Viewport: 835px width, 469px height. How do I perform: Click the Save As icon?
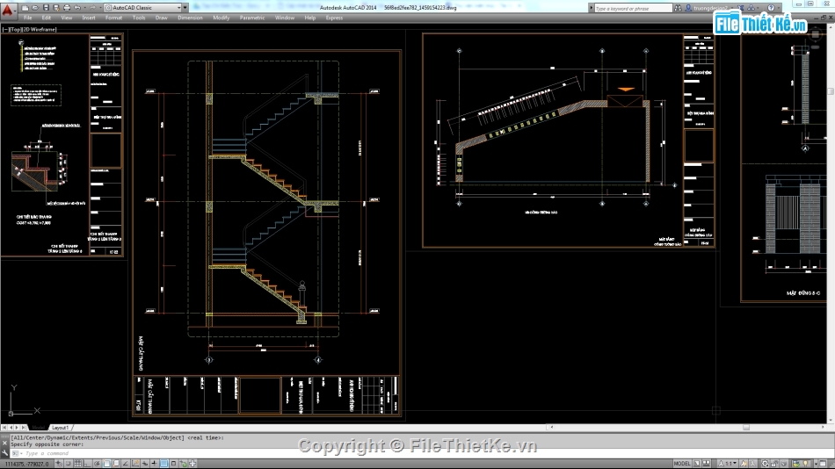click(56, 8)
